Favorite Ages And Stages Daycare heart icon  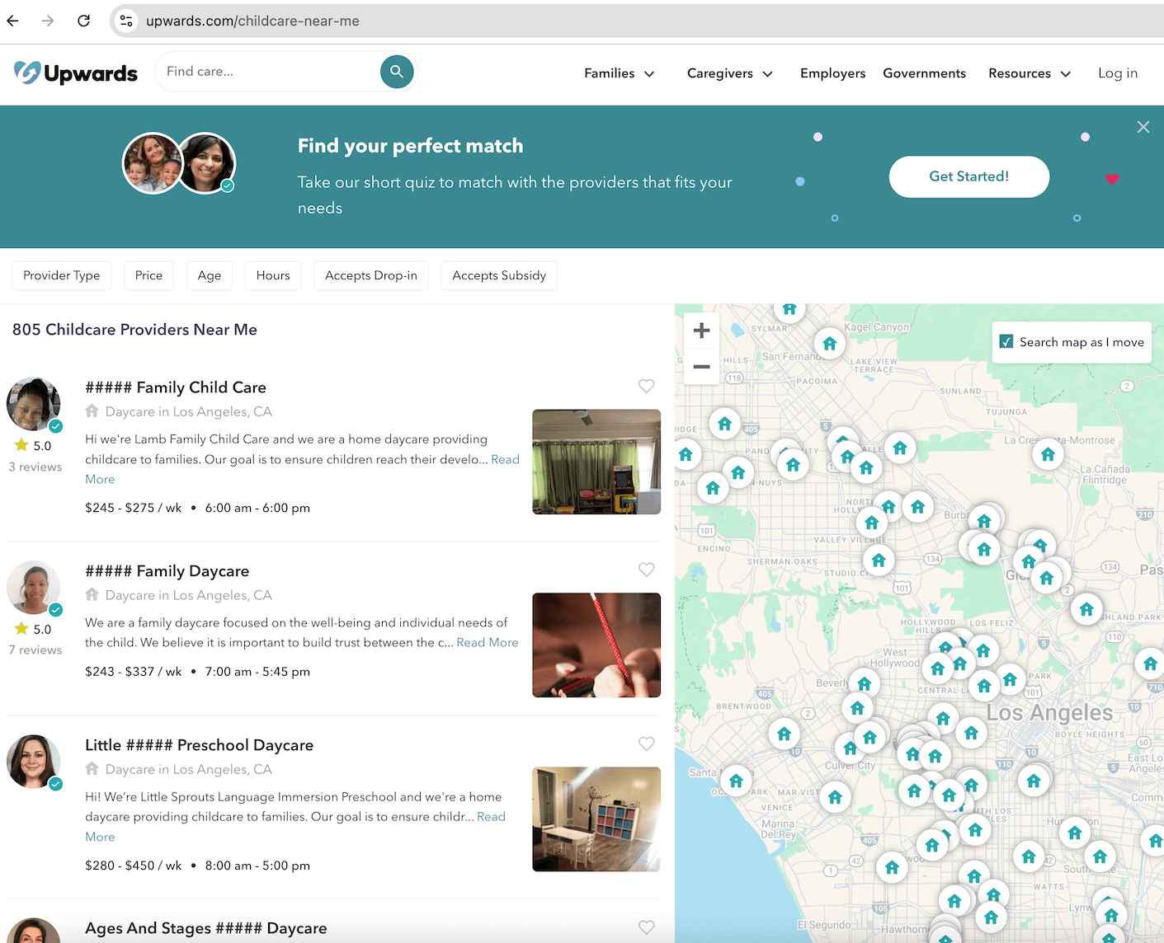pyautogui.click(x=647, y=927)
